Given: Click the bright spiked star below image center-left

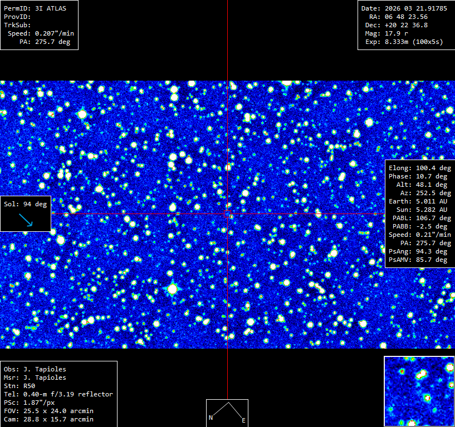Looking at the screenshot, I should pyautogui.click(x=173, y=289).
